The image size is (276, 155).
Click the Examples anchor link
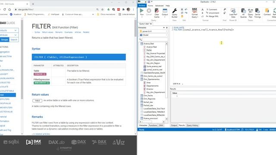tap(69, 32)
